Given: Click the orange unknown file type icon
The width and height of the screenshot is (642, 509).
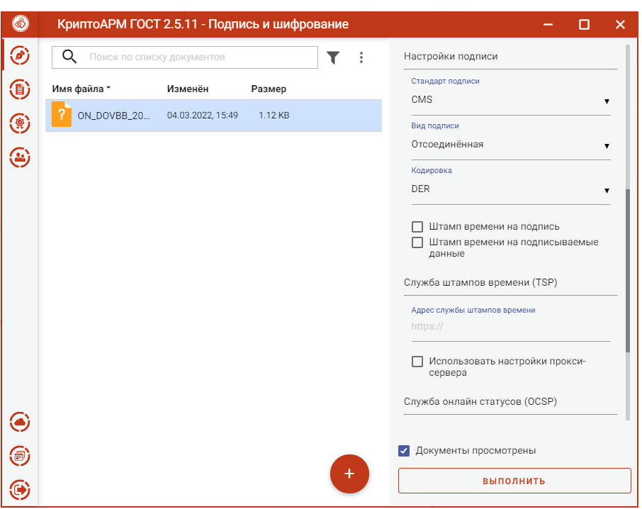Looking at the screenshot, I should point(62,114).
